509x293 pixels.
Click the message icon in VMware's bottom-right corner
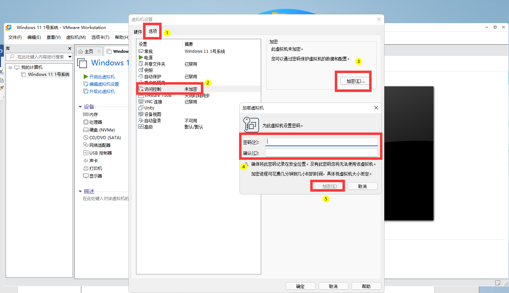pos(498,283)
